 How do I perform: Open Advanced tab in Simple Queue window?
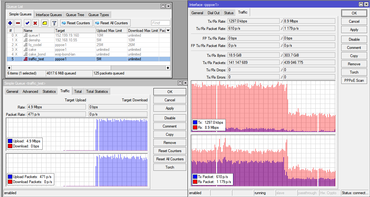(x=30, y=92)
